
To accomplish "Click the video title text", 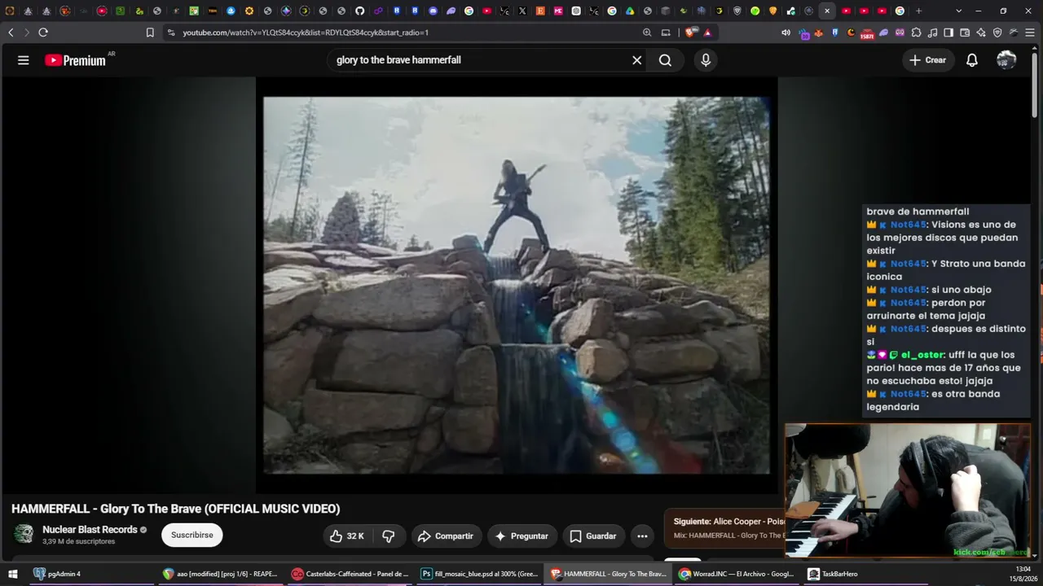I will 176,509.
